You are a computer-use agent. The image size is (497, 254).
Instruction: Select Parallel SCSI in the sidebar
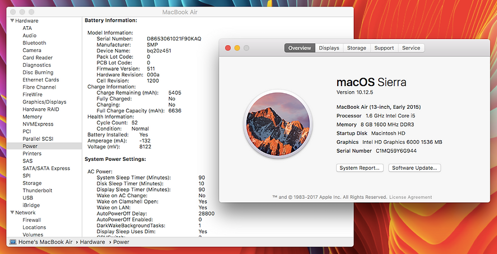(38, 139)
